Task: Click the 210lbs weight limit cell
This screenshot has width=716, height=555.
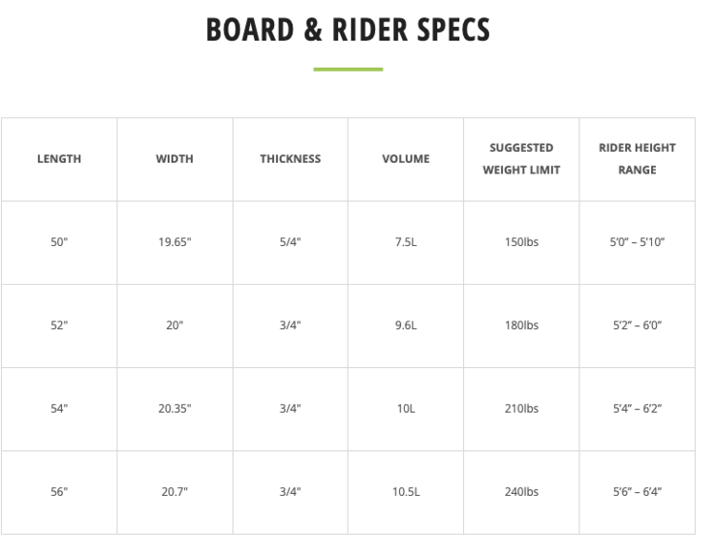Action: 521,408
